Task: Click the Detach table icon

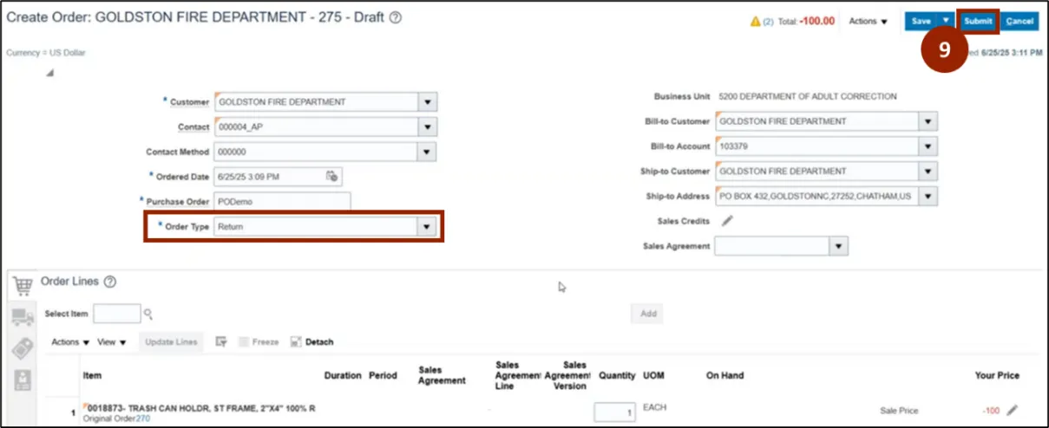Action: click(296, 342)
